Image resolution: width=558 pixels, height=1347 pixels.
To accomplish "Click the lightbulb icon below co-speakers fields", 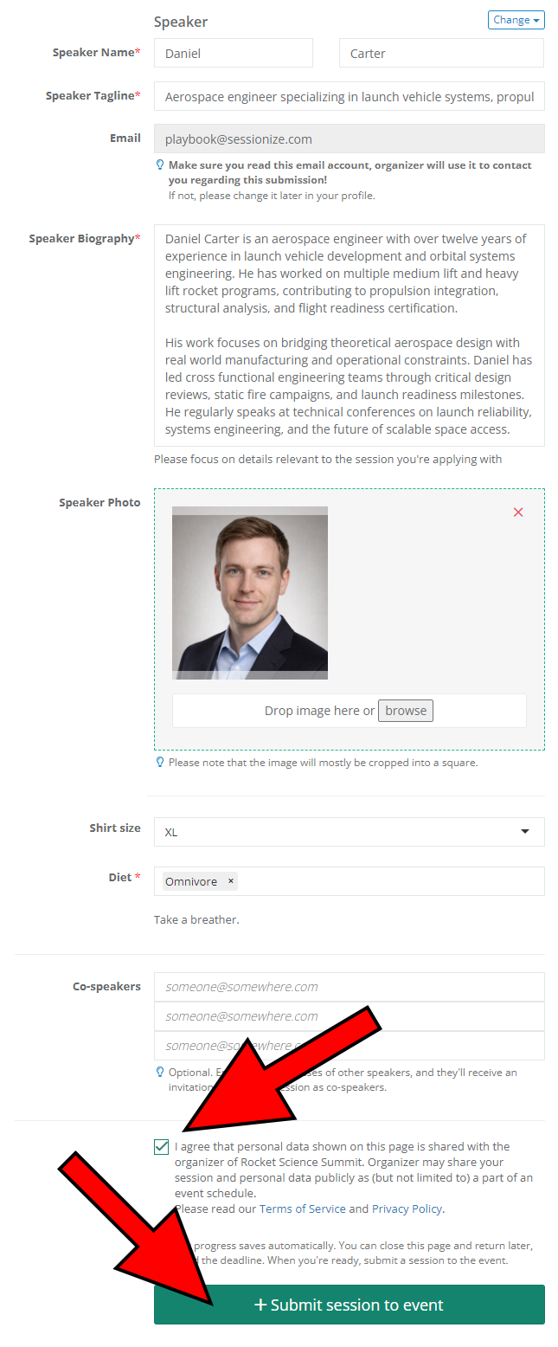I will click(x=160, y=1072).
